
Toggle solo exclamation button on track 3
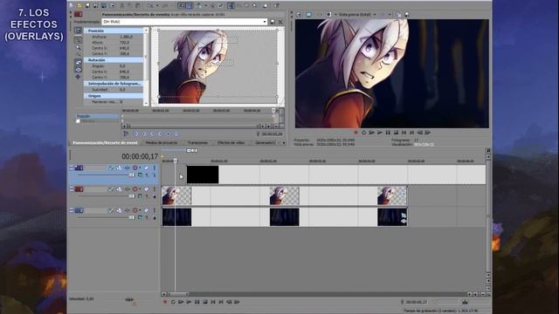(x=155, y=210)
